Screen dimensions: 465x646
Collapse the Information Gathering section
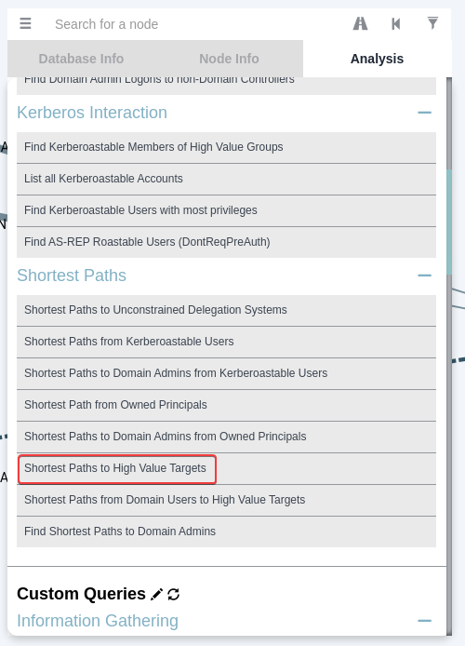pos(424,621)
